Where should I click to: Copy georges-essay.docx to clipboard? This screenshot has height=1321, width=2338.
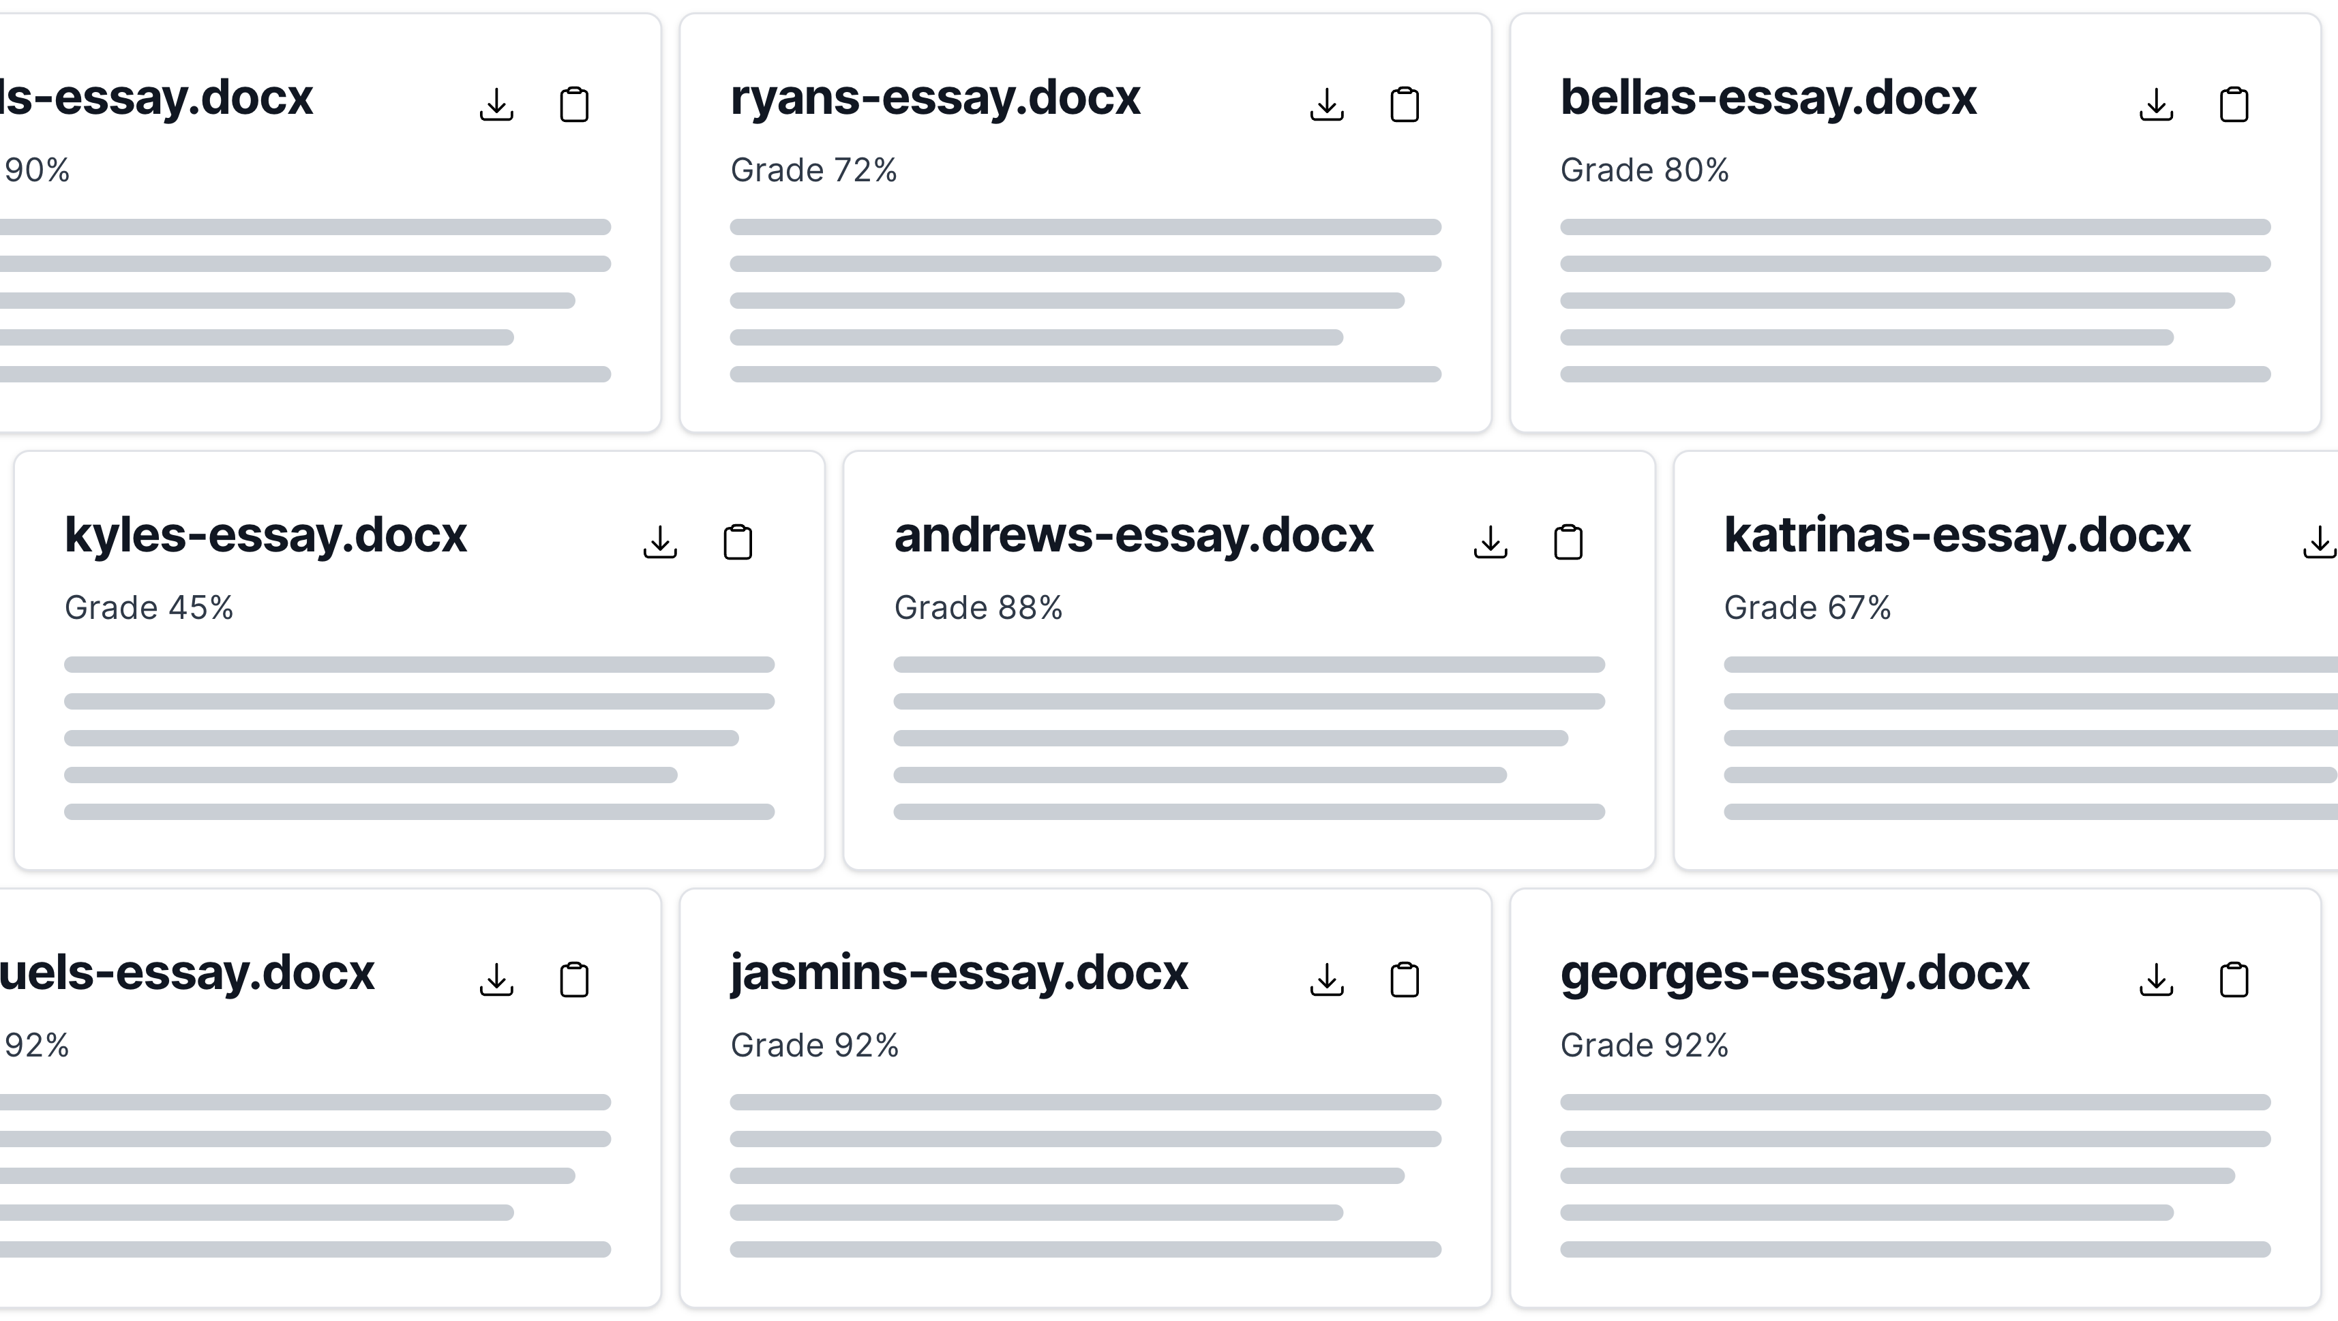(2234, 980)
